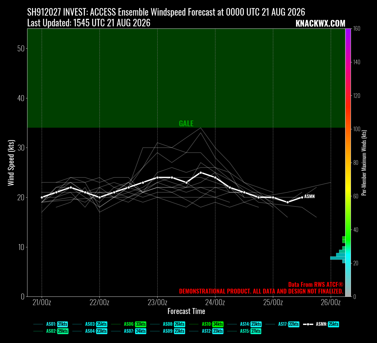The height and width of the screenshot is (343, 377).
Task: Click the Per-Member Maximum Winds colorbar title
Action: (364, 163)
